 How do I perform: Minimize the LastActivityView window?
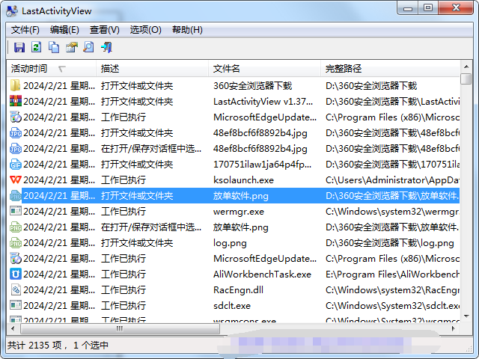tap(408, 7)
